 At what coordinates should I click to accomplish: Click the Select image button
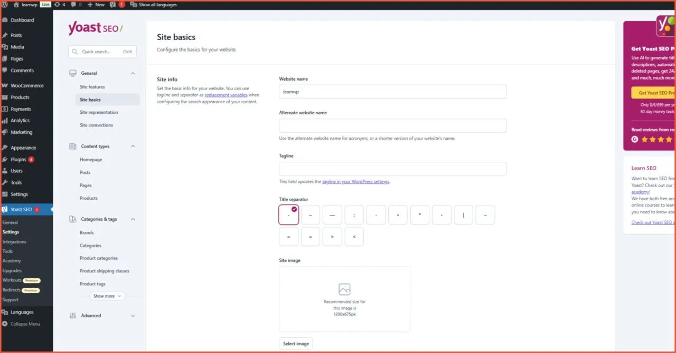tap(296, 343)
